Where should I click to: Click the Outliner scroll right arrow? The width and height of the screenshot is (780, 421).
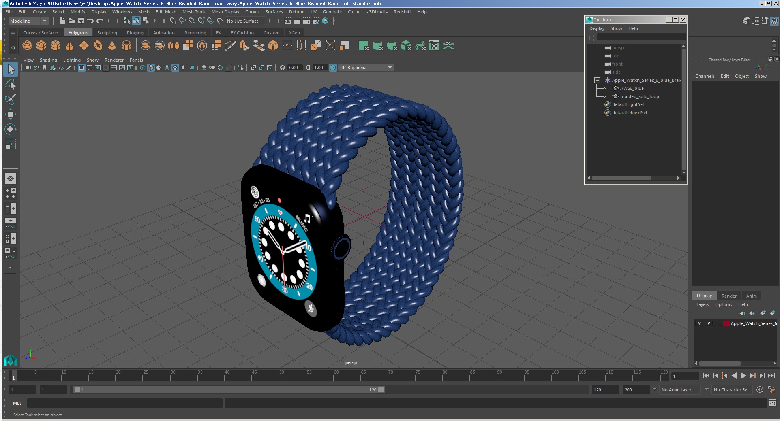click(x=678, y=178)
